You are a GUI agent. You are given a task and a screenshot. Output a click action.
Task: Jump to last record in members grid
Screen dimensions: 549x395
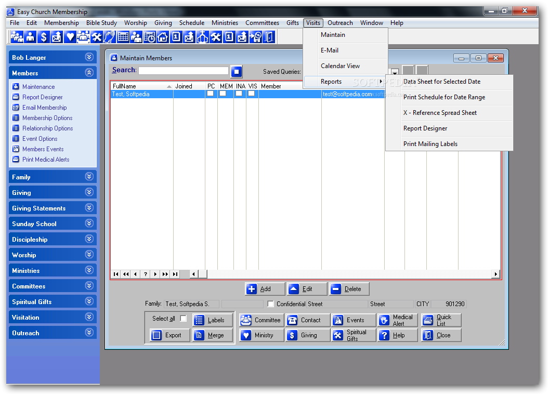tap(175, 274)
